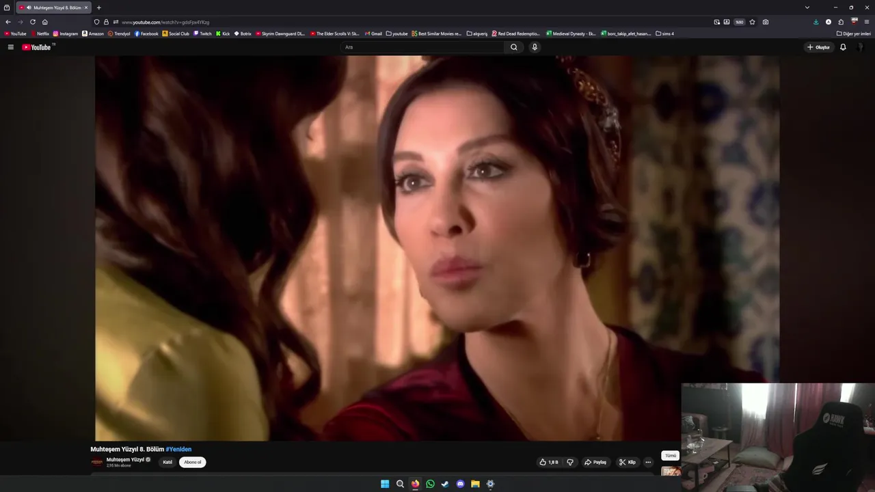Expand the sims 4 bookmarks folder
This screenshot has height=492, width=875.
point(665,33)
